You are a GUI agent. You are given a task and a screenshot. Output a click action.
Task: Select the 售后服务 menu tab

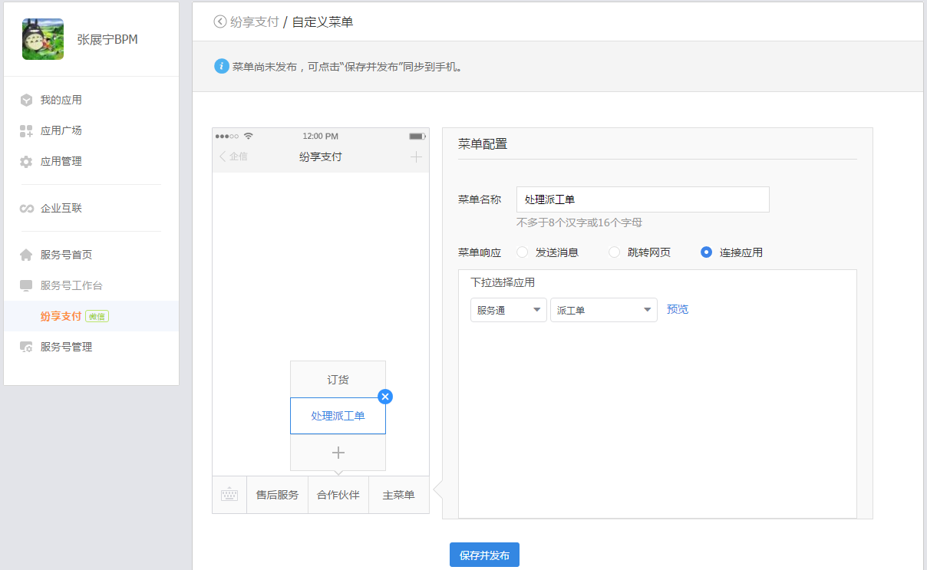tap(277, 495)
